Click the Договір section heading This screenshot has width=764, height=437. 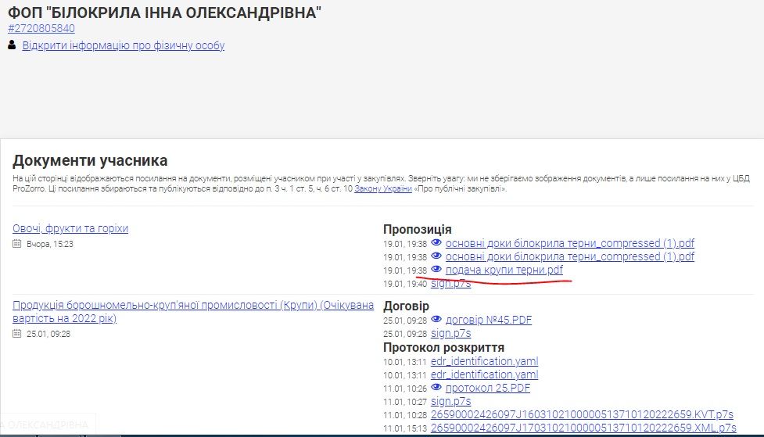pos(406,306)
